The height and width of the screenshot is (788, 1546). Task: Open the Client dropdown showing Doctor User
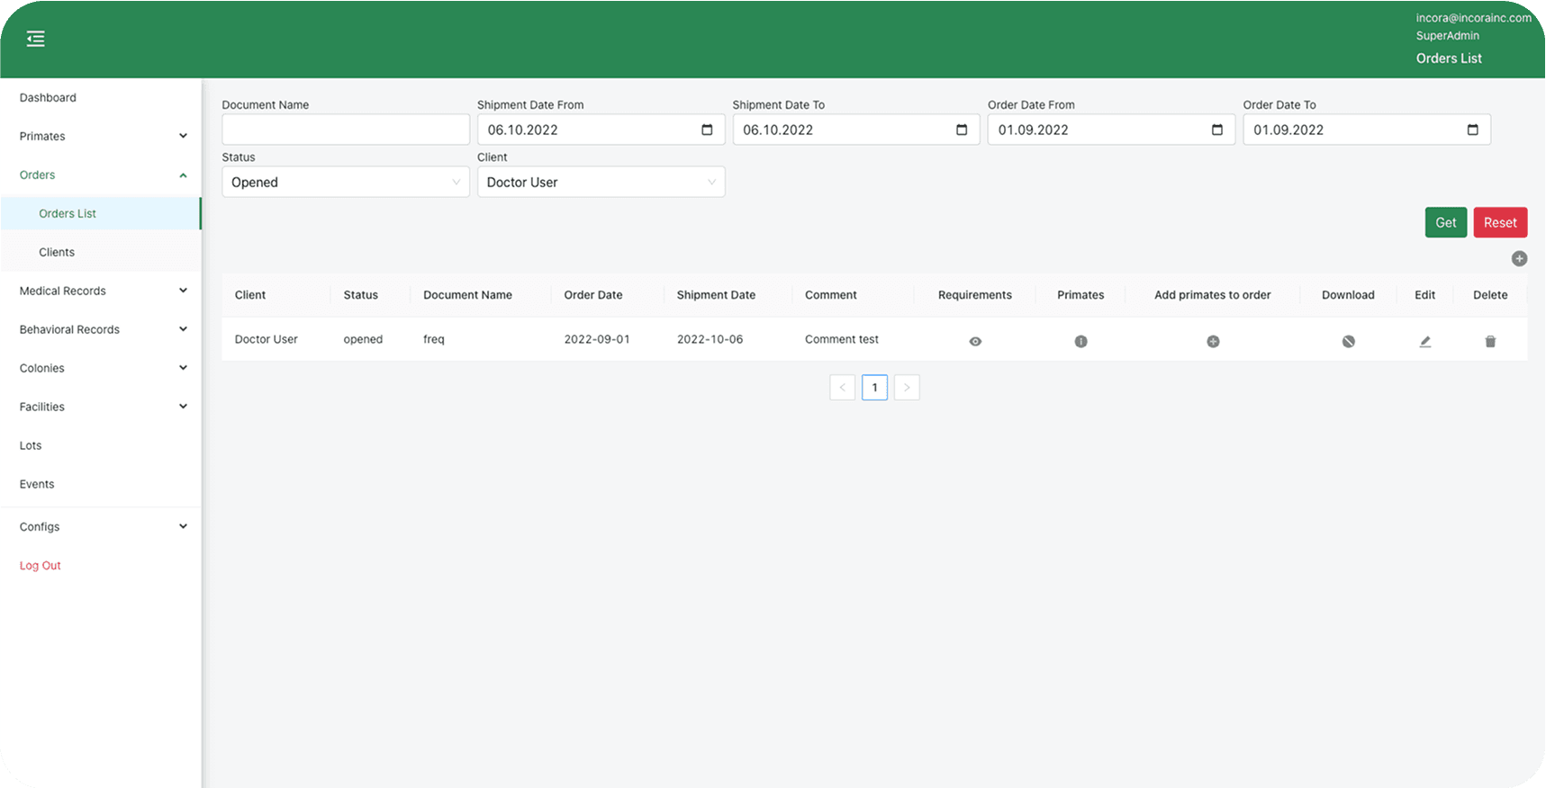tap(601, 182)
